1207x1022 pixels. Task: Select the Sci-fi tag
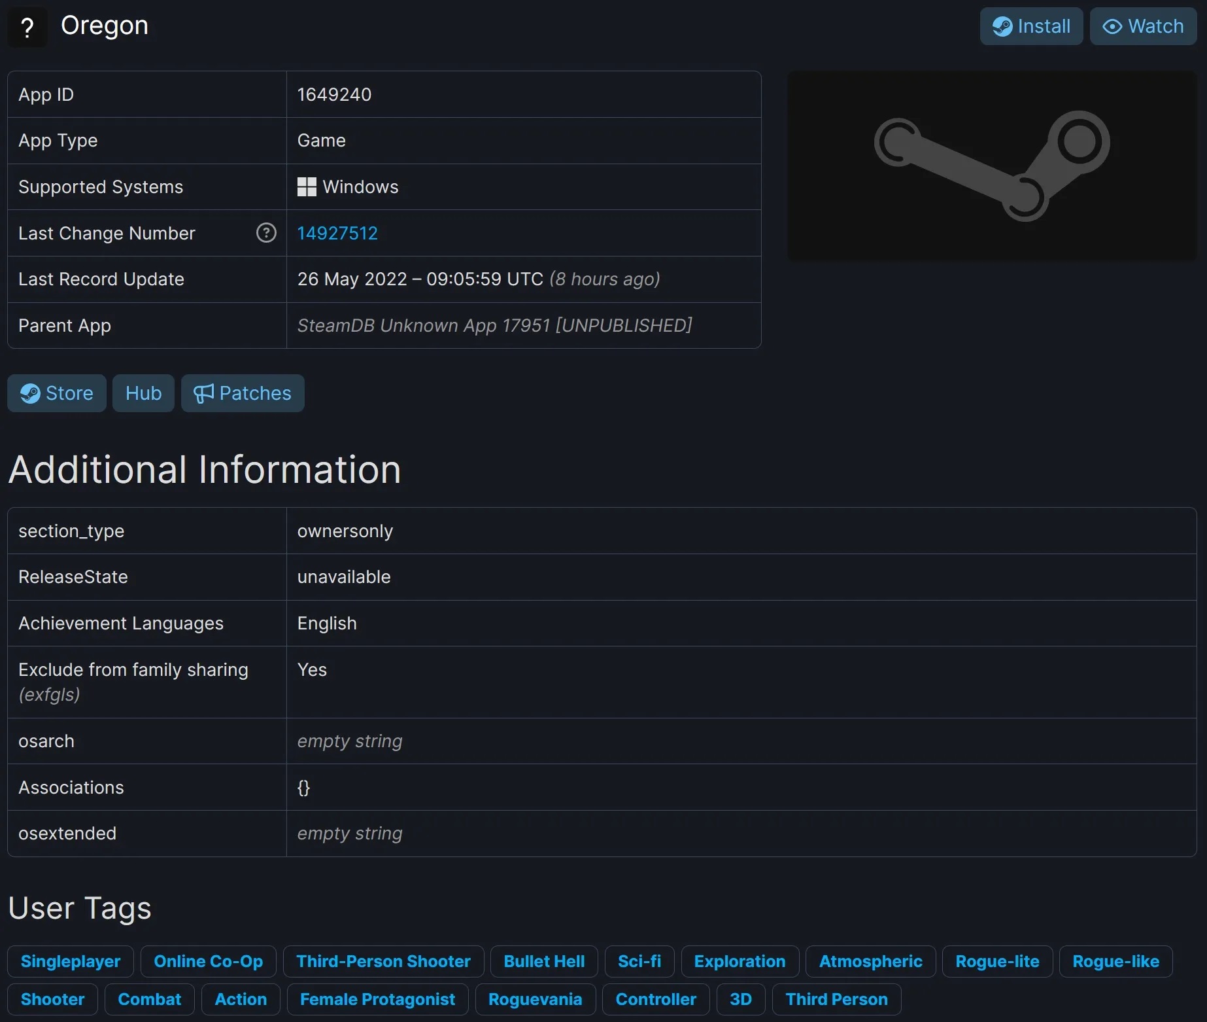click(639, 961)
